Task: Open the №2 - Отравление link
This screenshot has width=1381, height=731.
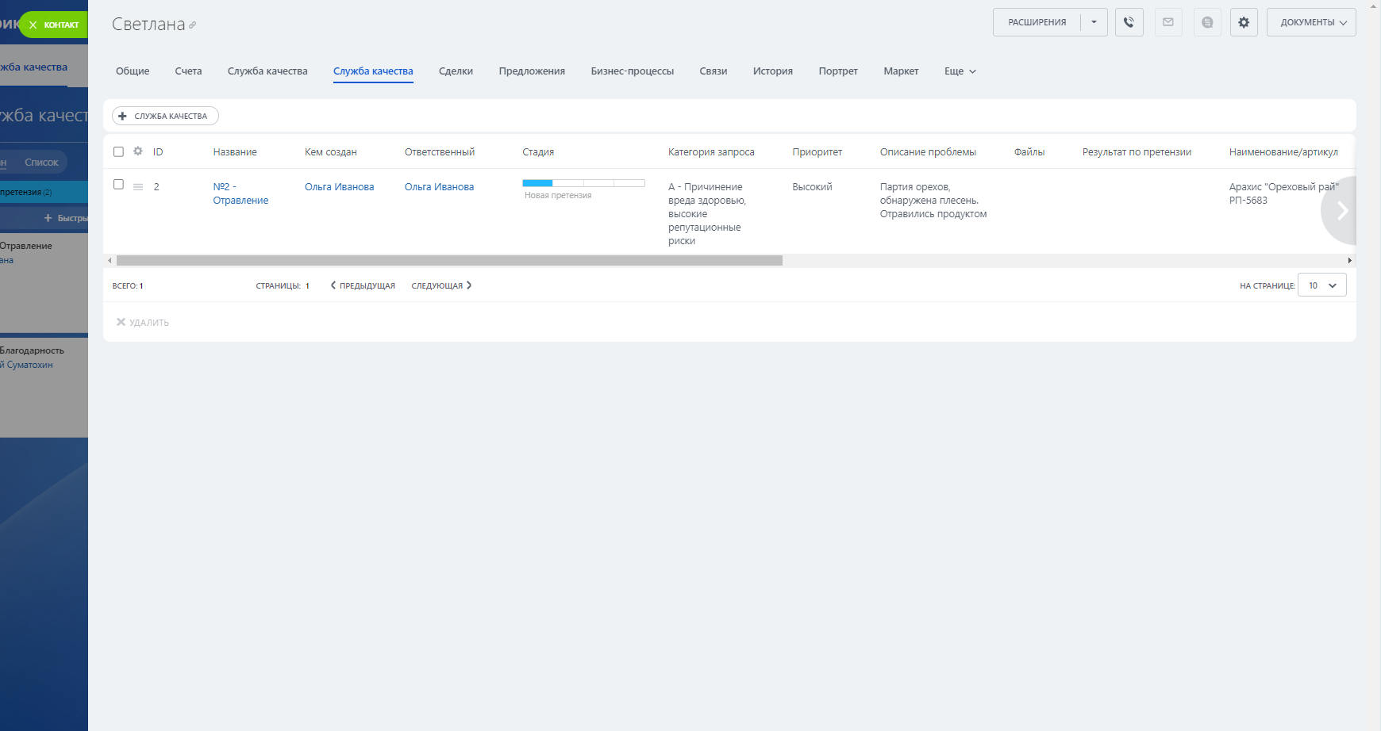Action: click(240, 193)
